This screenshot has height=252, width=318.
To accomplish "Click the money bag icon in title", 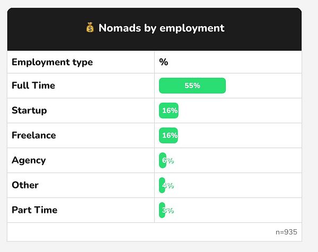I will pyautogui.click(x=90, y=28).
